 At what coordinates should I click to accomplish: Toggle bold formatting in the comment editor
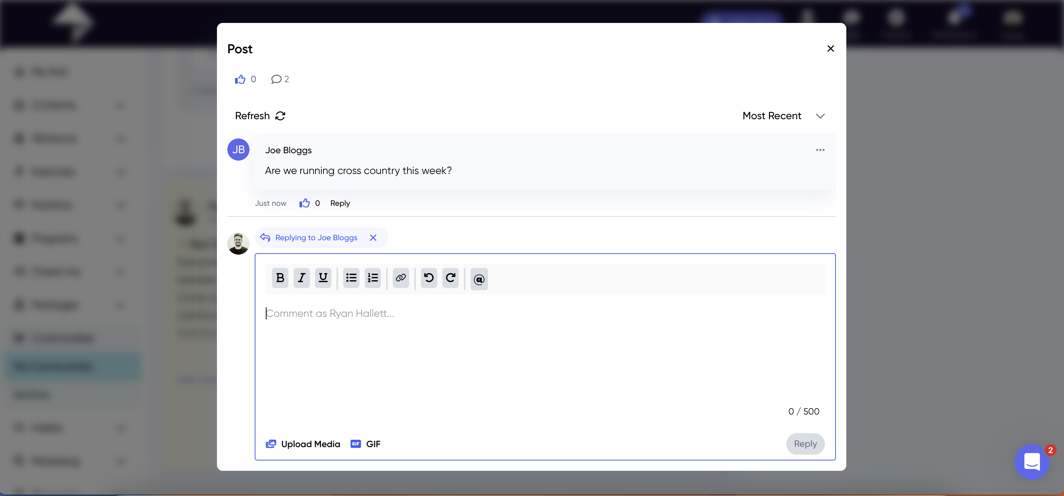point(280,278)
